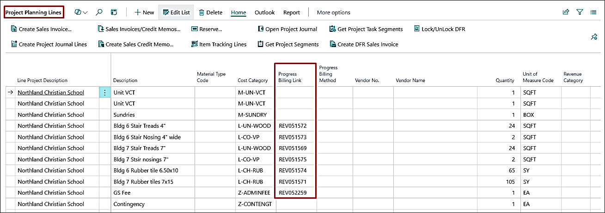The image size is (605, 213).
Task: Open Item Tracking Lines
Action: click(219, 44)
